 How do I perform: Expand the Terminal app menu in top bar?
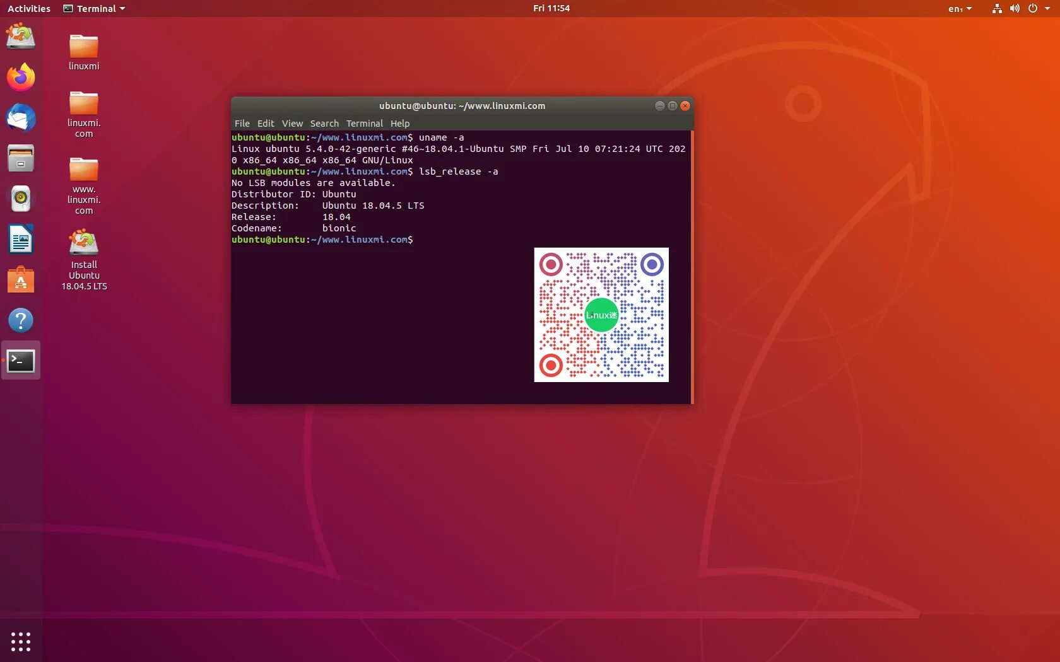pos(95,8)
